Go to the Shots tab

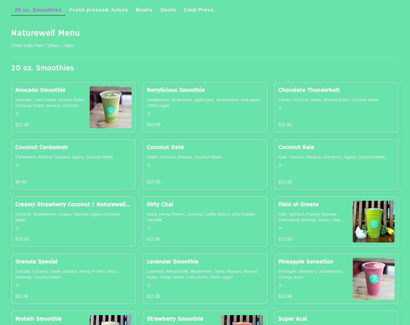[x=168, y=10]
